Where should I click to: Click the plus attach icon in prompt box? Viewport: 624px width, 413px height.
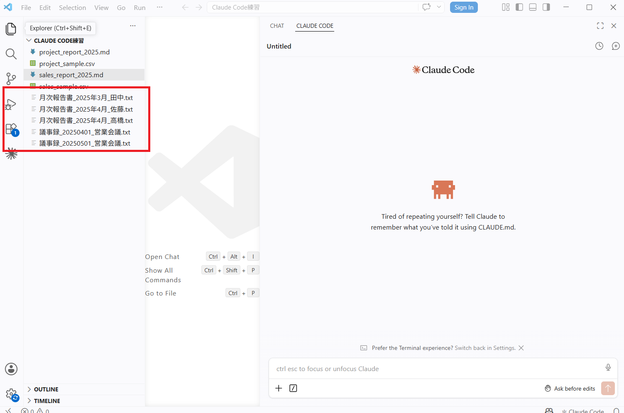point(279,388)
